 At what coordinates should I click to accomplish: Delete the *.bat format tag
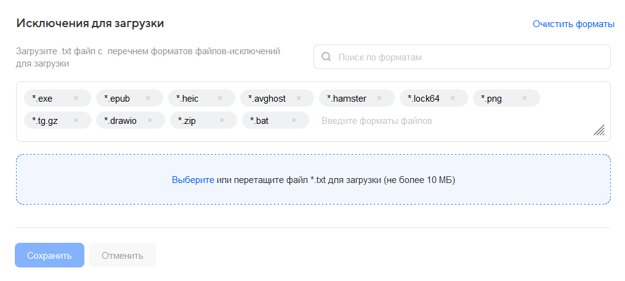click(x=294, y=120)
